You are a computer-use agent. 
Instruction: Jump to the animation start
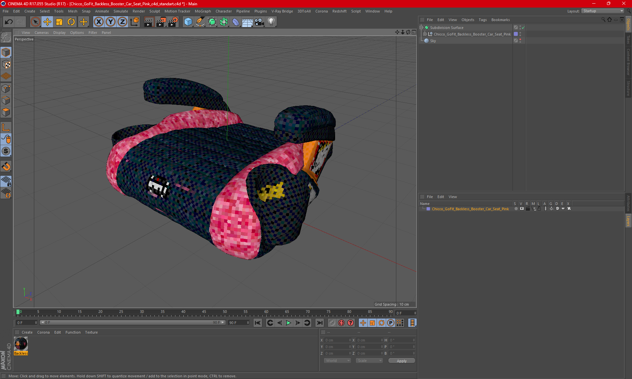[x=258, y=323]
